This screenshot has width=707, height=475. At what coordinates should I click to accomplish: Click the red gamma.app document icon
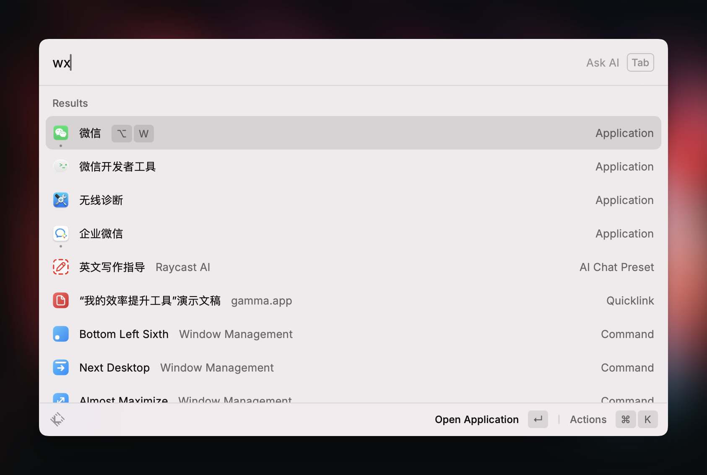(x=61, y=300)
